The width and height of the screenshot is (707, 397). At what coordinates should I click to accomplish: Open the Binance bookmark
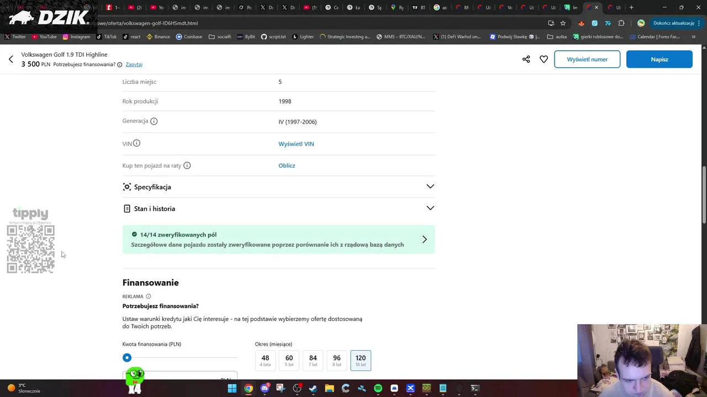coord(159,37)
